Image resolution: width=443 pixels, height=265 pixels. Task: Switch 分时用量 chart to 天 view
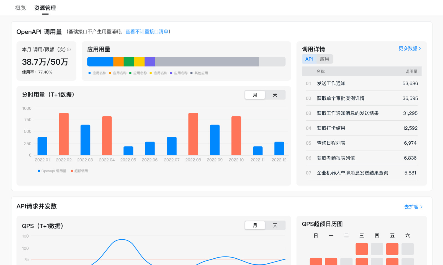click(275, 95)
